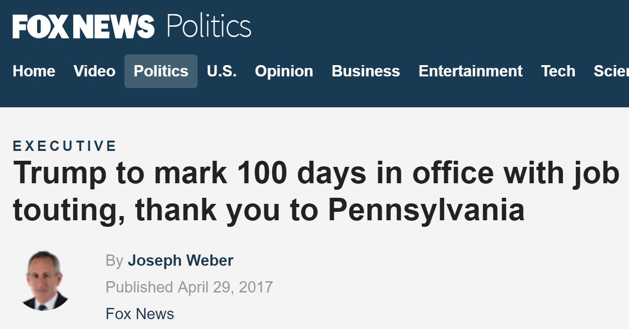Open the author's profile photo
The width and height of the screenshot is (629, 329).
[44, 280]
